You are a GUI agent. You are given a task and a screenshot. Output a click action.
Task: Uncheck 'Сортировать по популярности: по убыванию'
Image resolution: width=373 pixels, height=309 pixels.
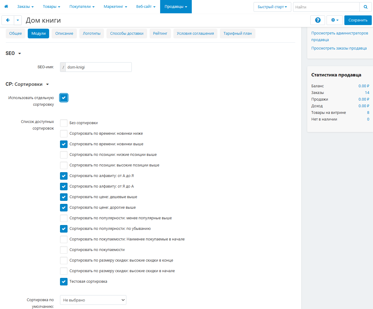point(64,229)
